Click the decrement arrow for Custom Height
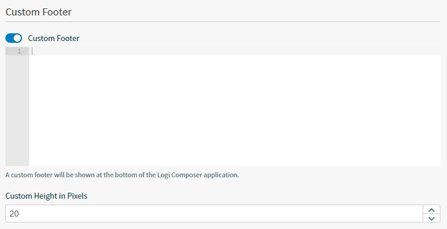 (x=432, y=218)
